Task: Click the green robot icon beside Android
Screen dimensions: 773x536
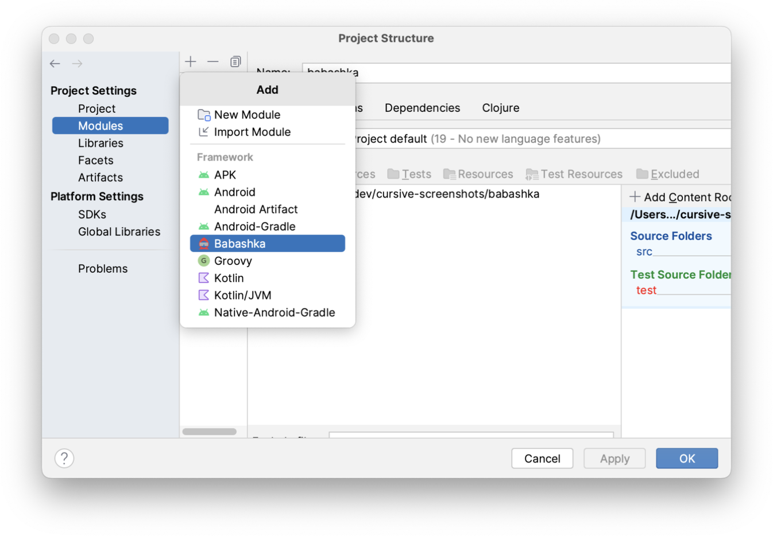Action: (x=203, y=192)
